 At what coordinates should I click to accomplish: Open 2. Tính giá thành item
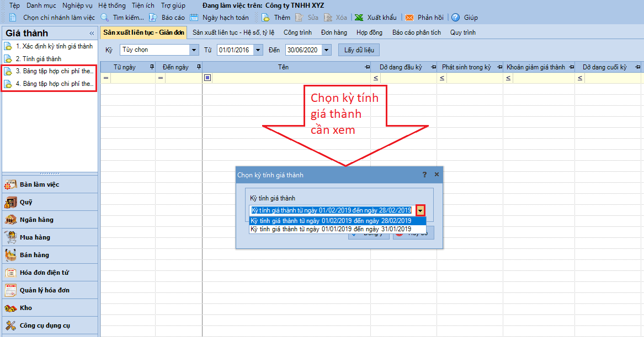(38, 58)
